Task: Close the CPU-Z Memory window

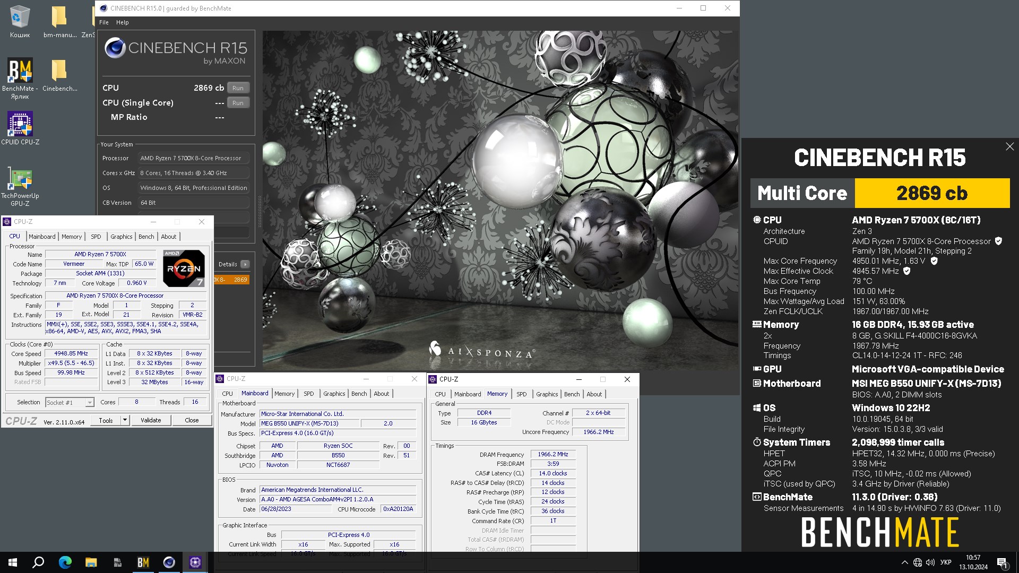Action: tap(627, 379)
